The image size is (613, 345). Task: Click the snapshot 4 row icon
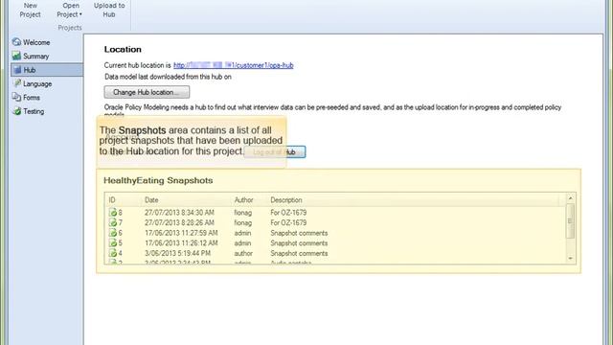tap(113, 253)
